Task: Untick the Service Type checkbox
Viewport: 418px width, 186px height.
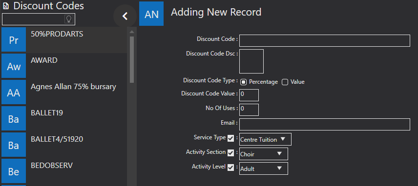Action: (x=230, y=138)
